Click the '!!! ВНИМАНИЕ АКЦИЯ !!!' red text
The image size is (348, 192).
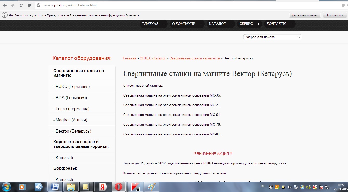click(x=213, y=154)
